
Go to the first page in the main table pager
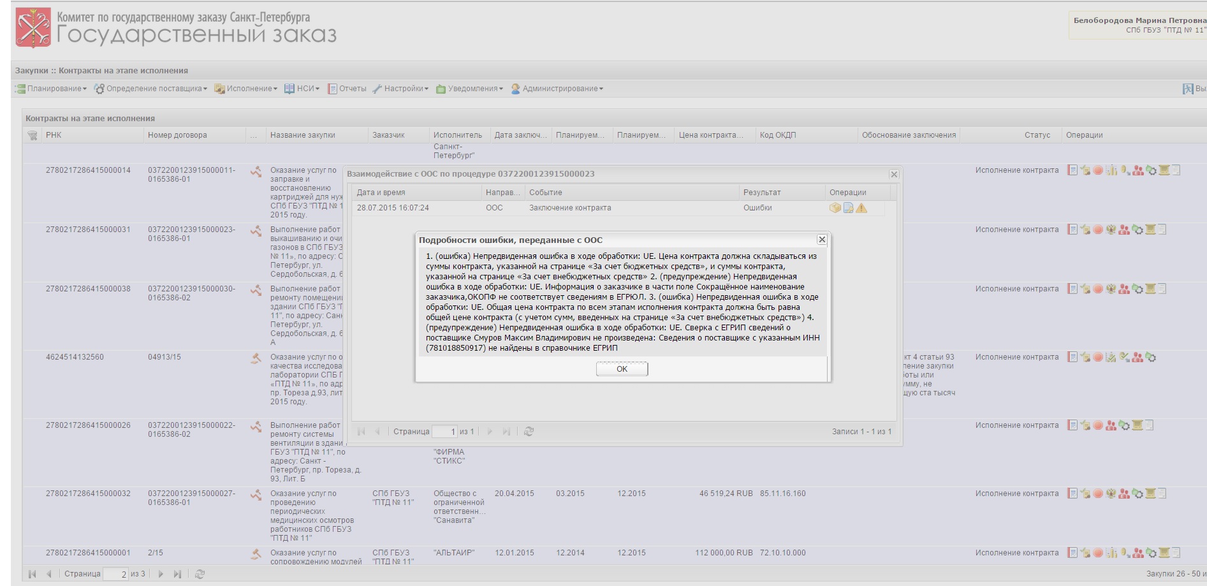(x=33, y=574)
